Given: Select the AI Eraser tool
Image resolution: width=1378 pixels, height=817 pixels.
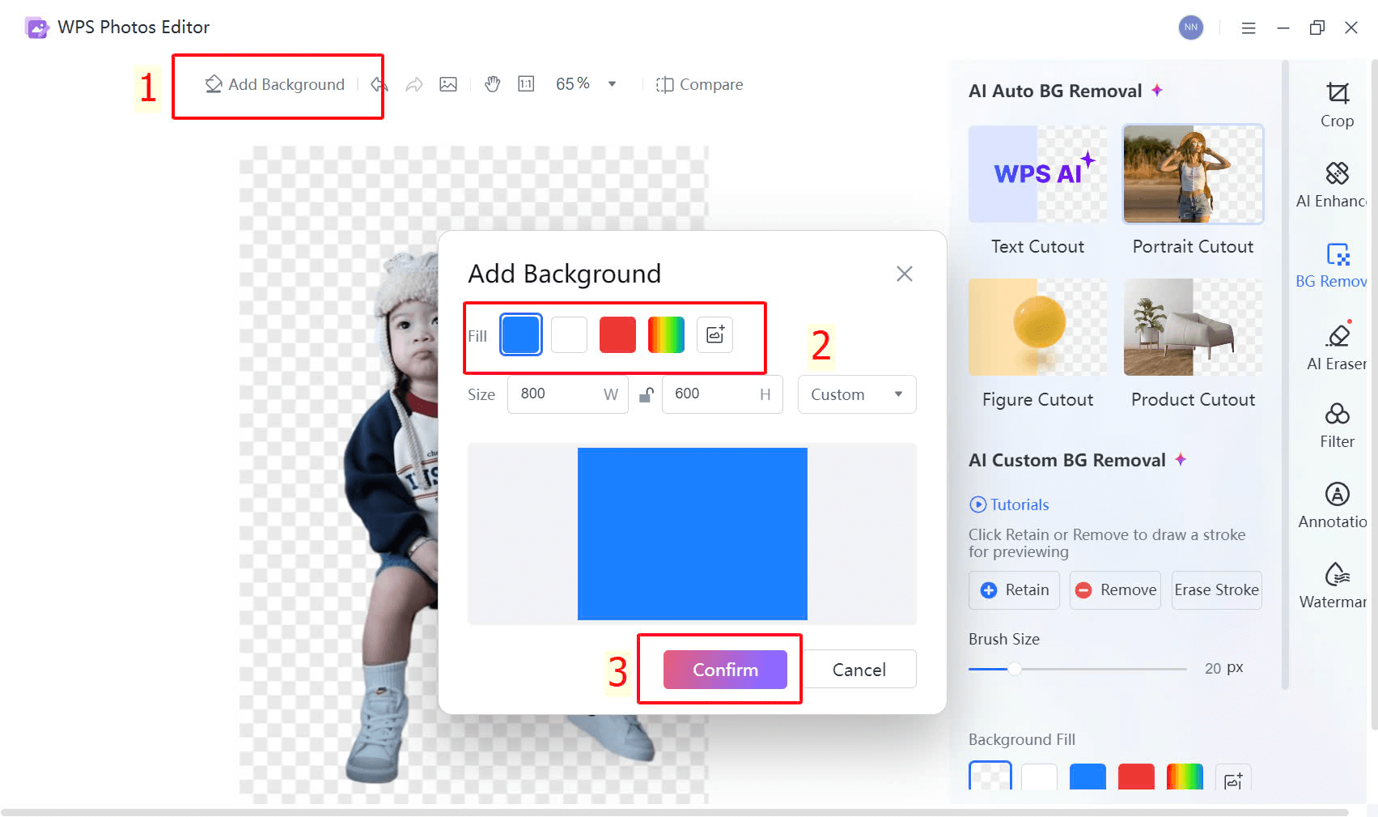Looking at the screenshot, I should click(x=1337, y=346).
